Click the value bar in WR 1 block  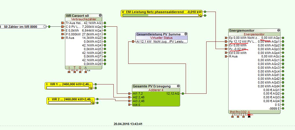(68, 88)
